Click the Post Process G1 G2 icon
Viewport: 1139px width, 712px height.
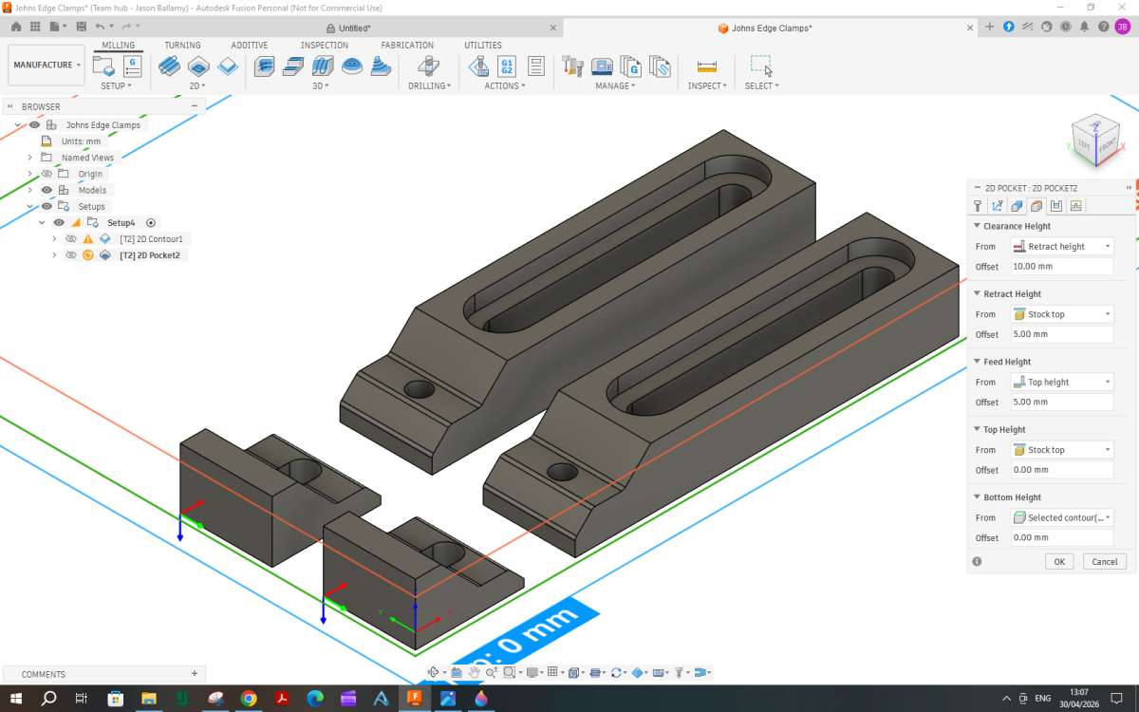[507, 66]
